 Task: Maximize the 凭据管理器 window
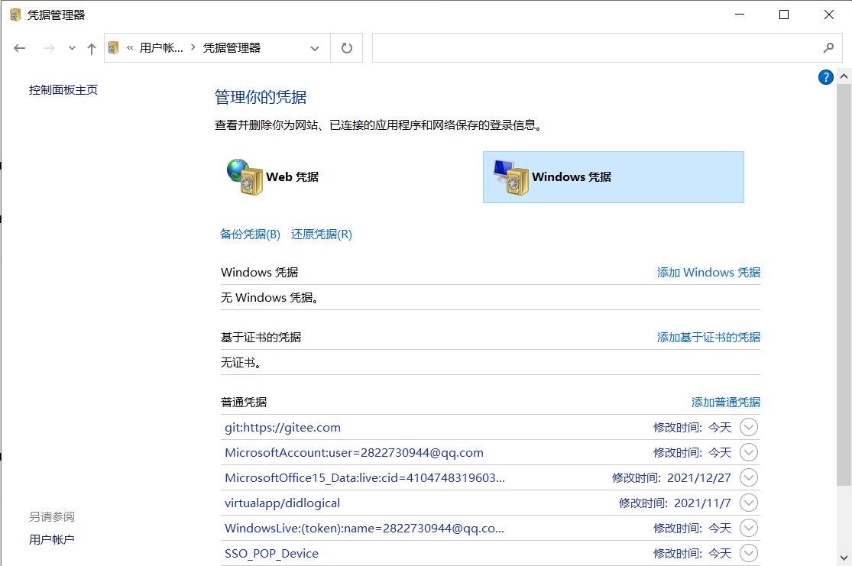click(x=783, y=15)
